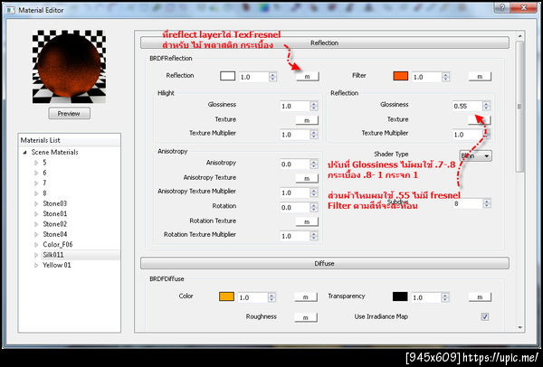Select the Stone02 material
This screenshot has height=367, width=543.
click(x=54, y=224)
